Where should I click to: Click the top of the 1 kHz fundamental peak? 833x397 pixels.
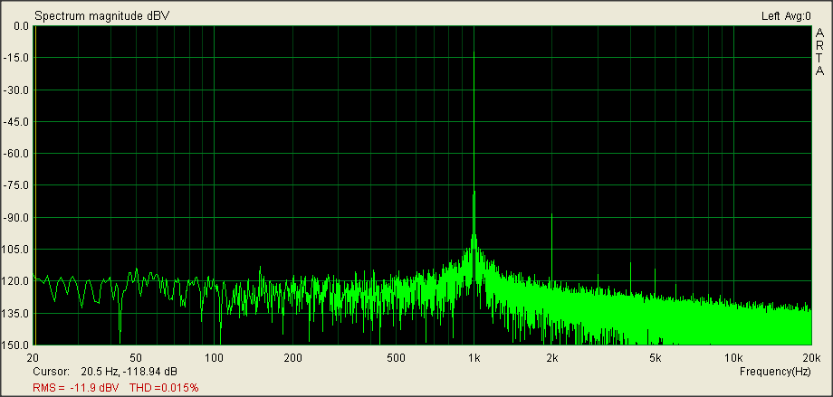474,52
